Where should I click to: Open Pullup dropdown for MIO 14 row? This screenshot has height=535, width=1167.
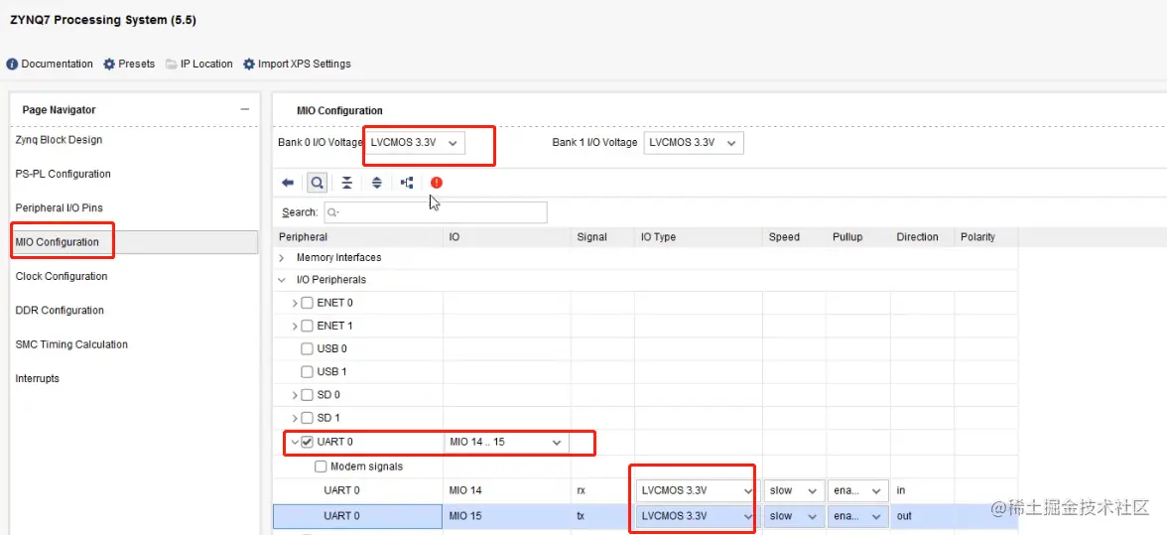(x=858, y=490)
